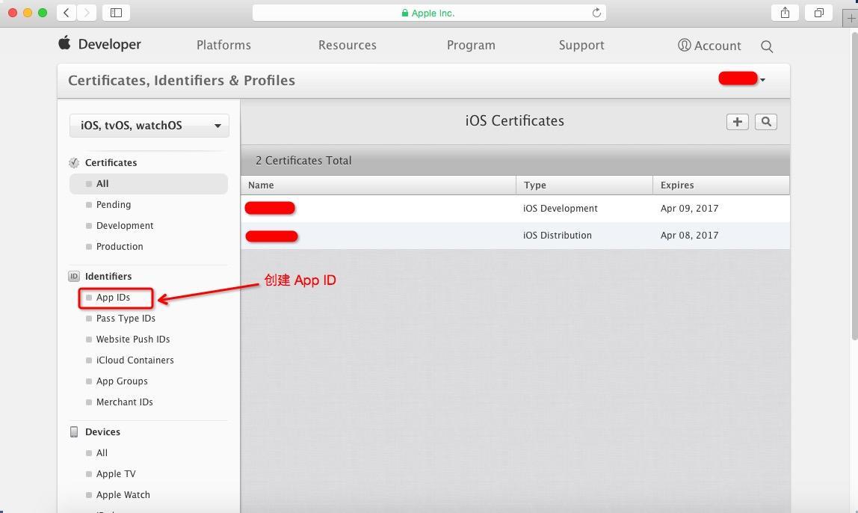858x513 pixels.
Task: Click the Safari address bar
Action: (429, 13)
